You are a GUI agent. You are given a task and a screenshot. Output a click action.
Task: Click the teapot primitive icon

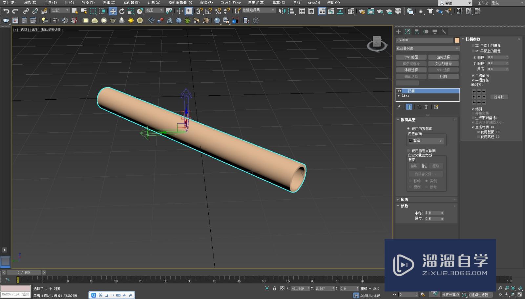(113, 20)
